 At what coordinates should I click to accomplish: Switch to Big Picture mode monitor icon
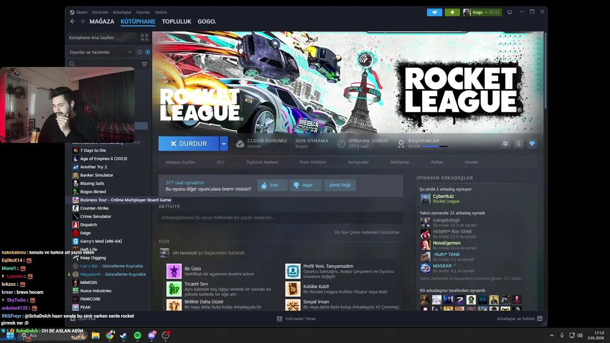[509, 12]
